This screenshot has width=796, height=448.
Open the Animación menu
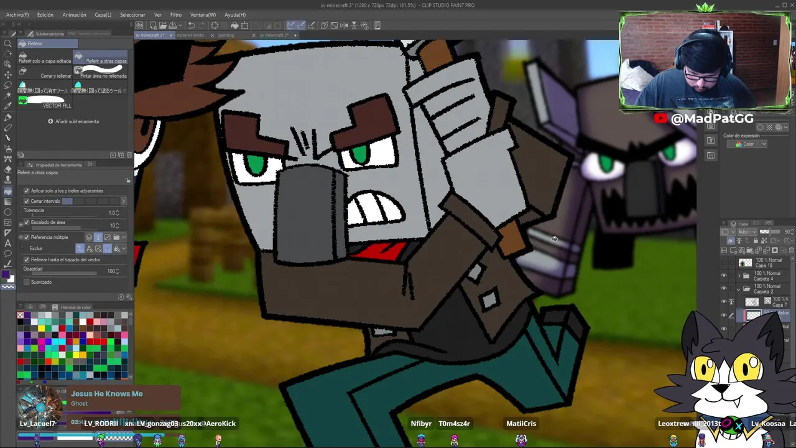tap(74, 15)
